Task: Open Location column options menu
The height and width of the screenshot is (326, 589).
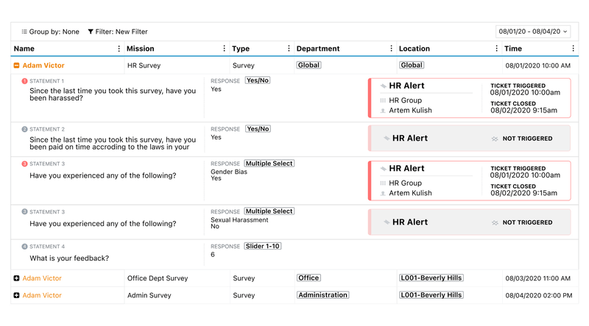Action: point(498,48)
